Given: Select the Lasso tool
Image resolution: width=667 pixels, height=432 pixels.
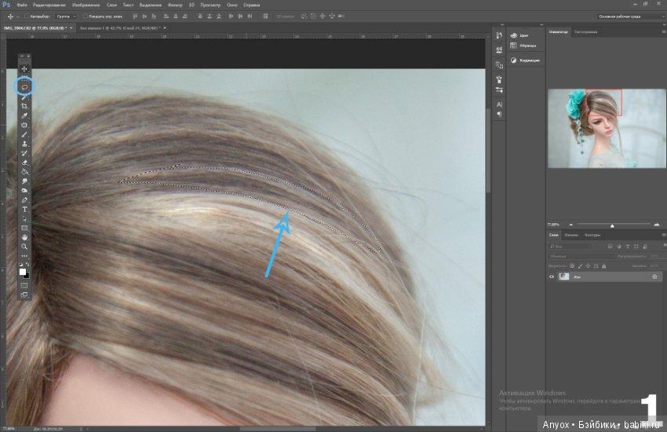Looking at the screenshot, I should point(24,87).
